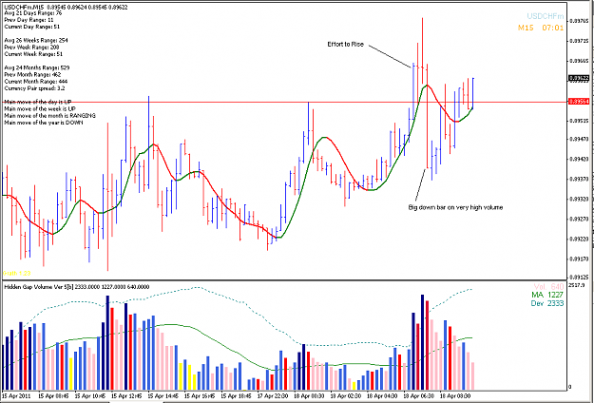Click the 0.89420 price axis label
Image resolution: width=594 pixels, height=403 pixels.
[580, 160]
